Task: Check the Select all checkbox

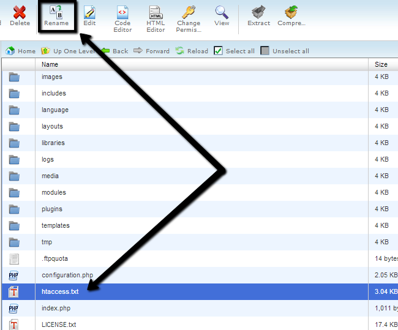Action: point(219,51)
